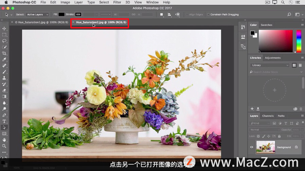Switch library to list view

(x=300, y=65)
